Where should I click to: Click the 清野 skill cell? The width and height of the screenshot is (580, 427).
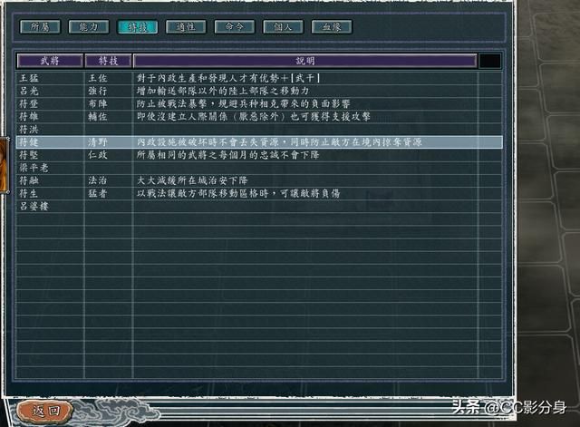coord(98,142)
